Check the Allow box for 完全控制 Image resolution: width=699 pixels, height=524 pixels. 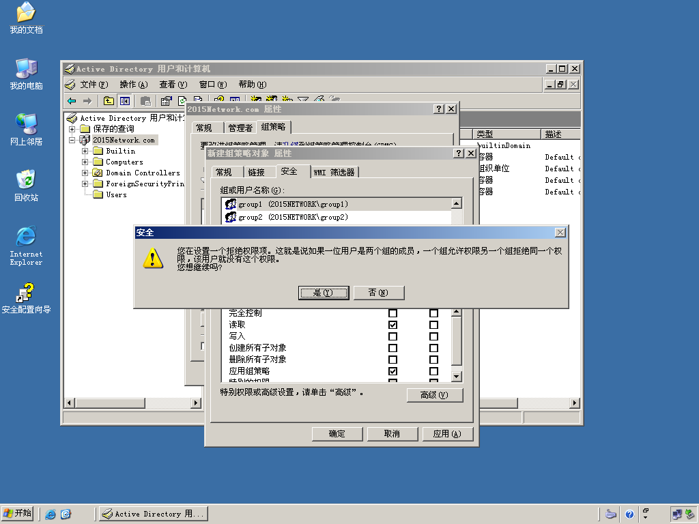pyautogui.click(x=393, y=312)
